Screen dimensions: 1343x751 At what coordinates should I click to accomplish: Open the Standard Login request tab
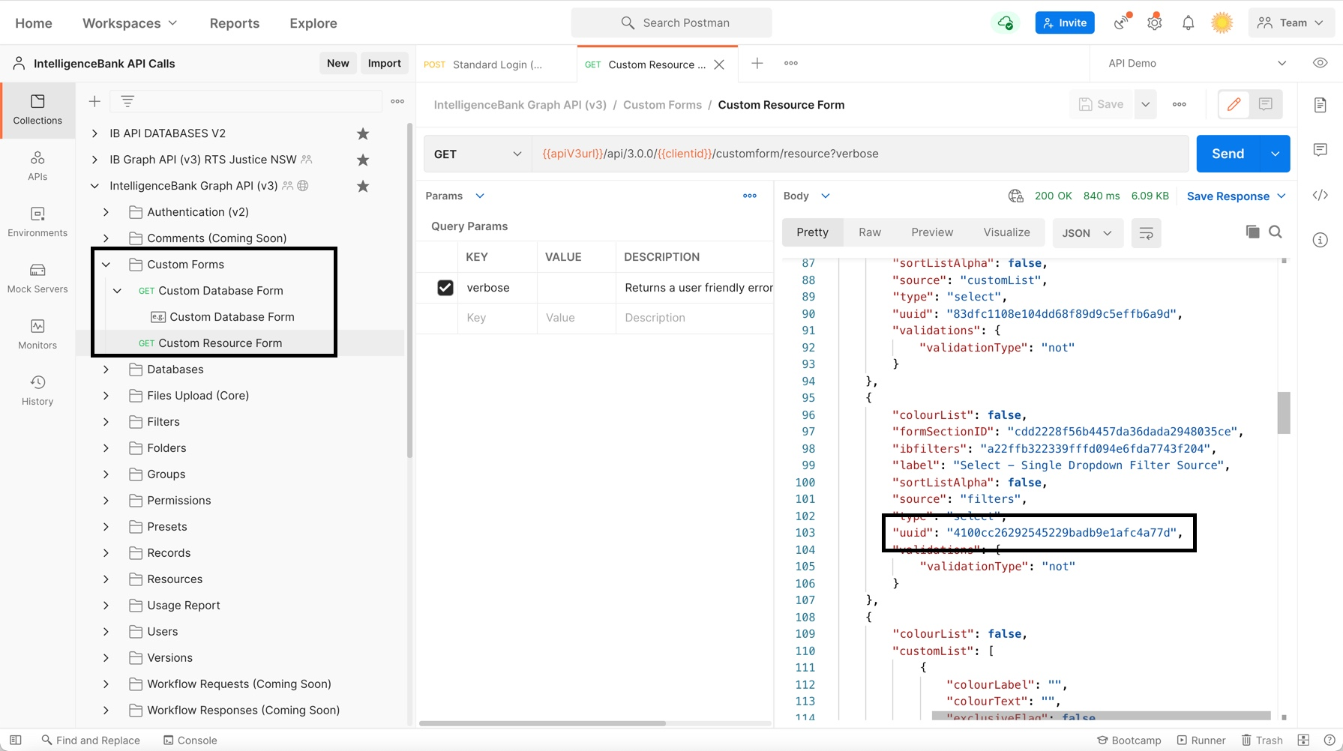pyautogui.click(x=496, y=64)
